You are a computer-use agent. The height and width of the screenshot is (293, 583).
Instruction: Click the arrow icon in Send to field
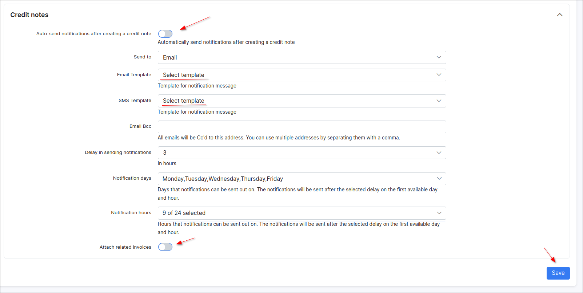coord(439,57)
